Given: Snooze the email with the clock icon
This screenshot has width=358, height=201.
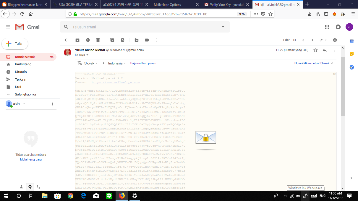Looking at the screenshot, I should (122, 40).
